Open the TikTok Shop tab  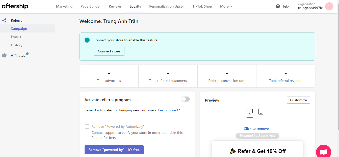pos(202,6)
